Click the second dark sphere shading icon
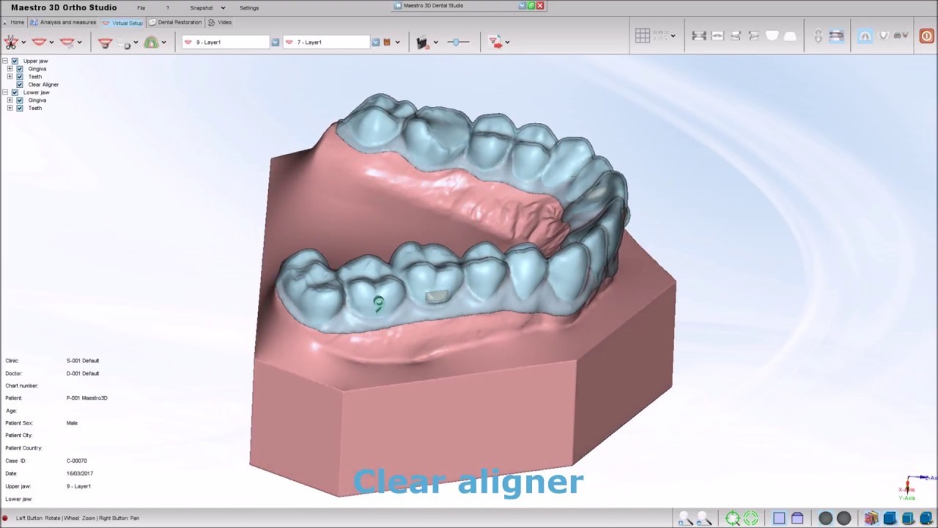 pyautogui.click(x=844, y=518)
